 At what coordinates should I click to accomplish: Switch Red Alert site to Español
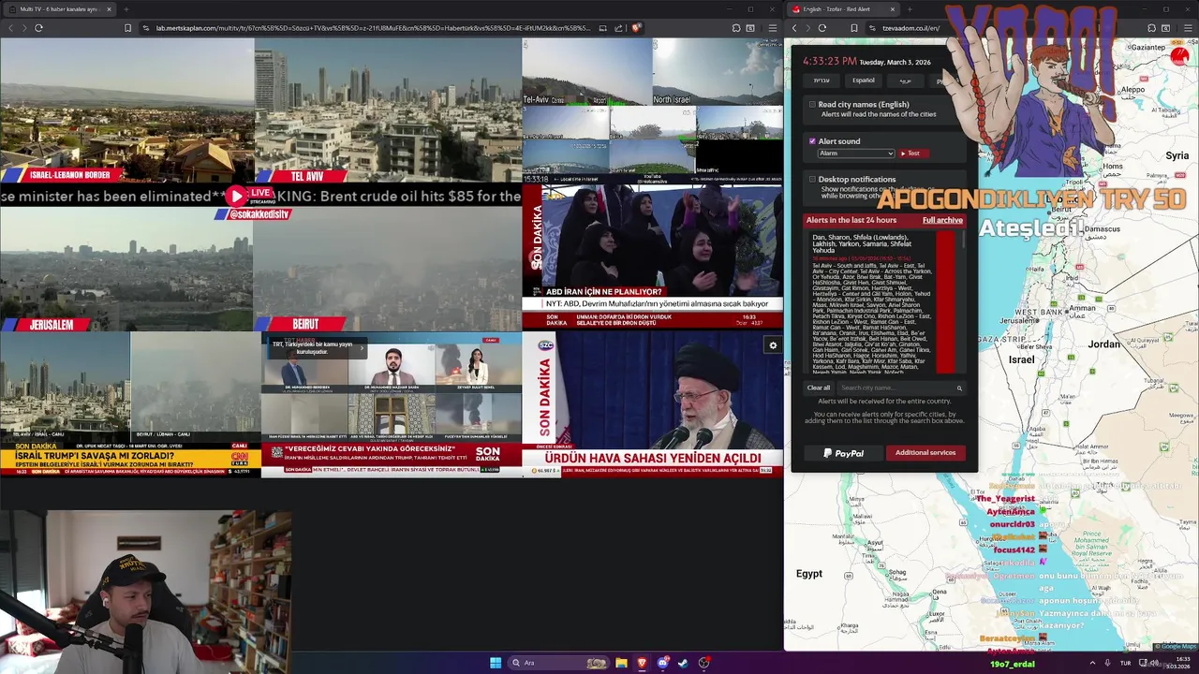pos(863,81)
